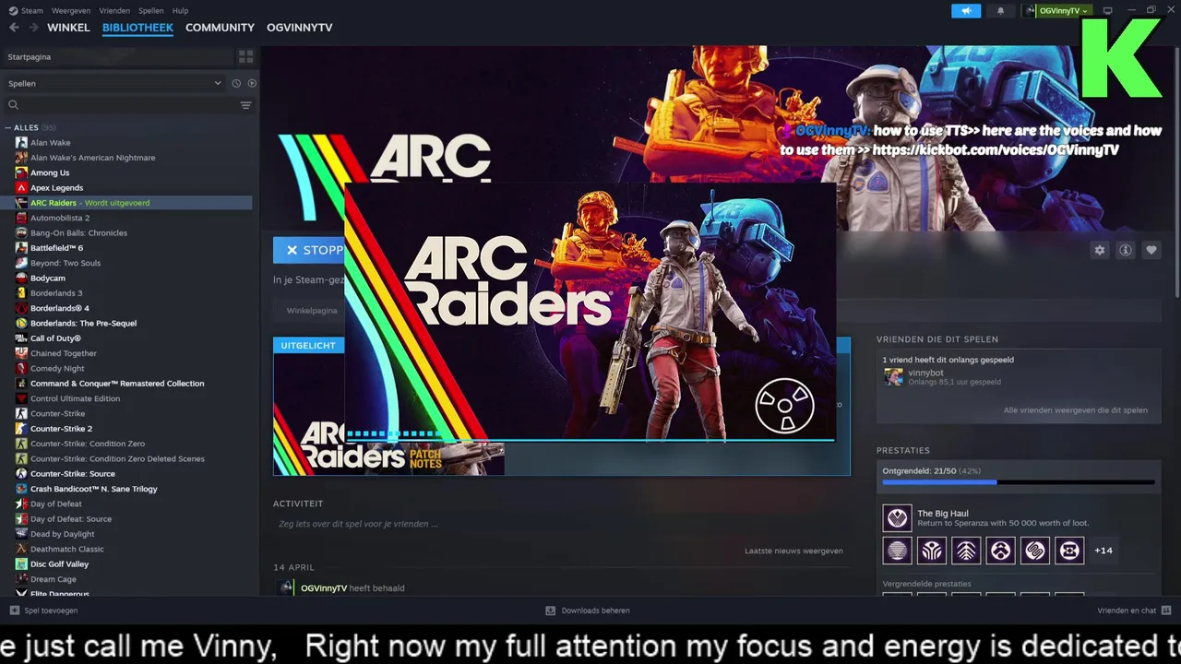Go to the COMMUNITY tab
1181x664 pixels.
(x=220, y=28)
